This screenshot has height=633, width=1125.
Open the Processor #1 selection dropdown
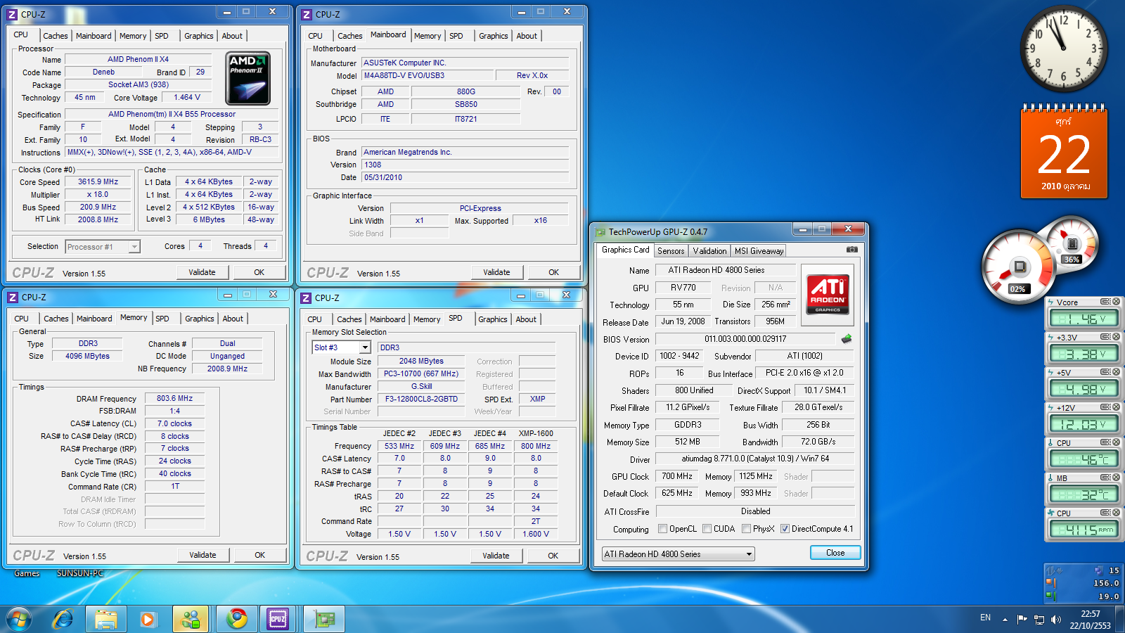coord(134,247)
